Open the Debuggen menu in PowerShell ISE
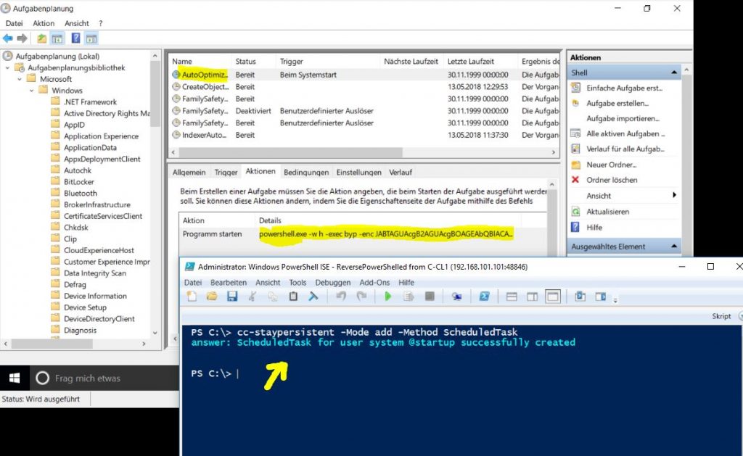 coord(332,282)
